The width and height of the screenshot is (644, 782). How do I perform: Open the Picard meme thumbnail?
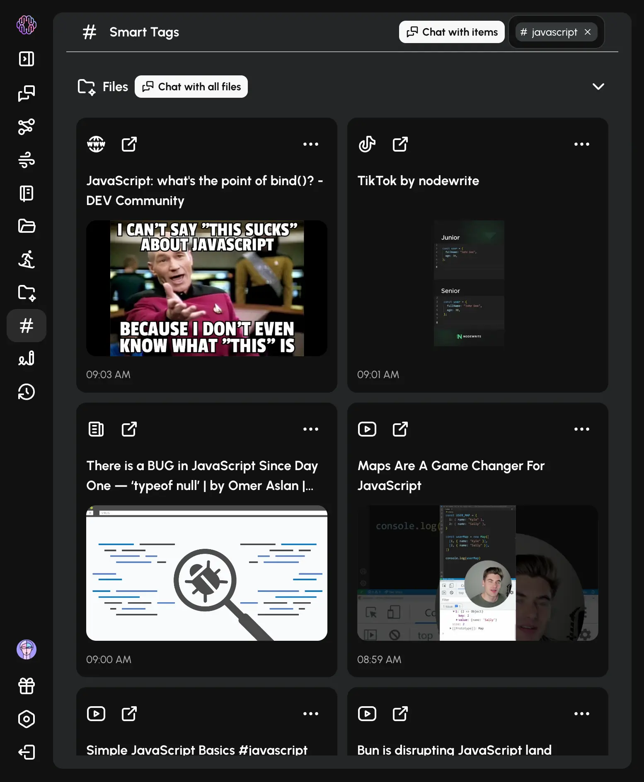pos(207,288)
